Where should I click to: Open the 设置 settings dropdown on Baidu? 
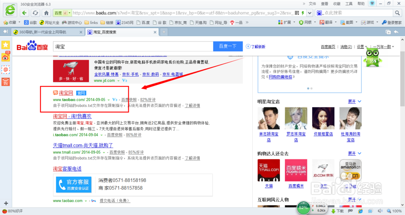[x=362, y=47]
